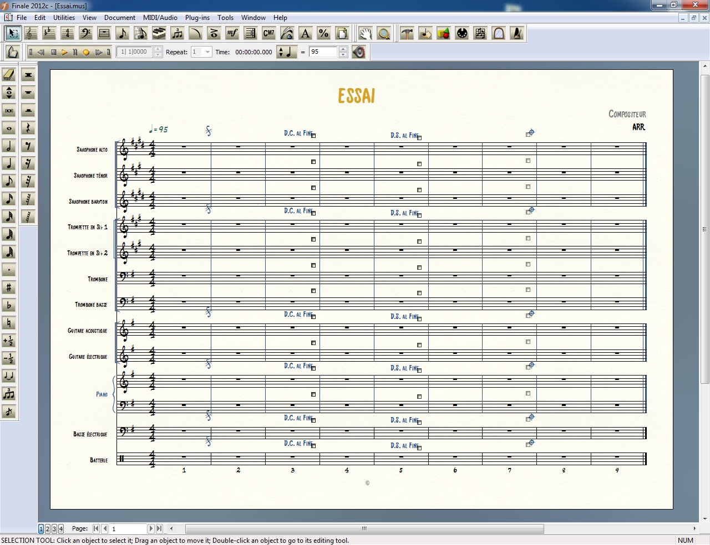710x545 pixels.
Task: Activate the Hand Grabber tool
Action: point(365,34)
